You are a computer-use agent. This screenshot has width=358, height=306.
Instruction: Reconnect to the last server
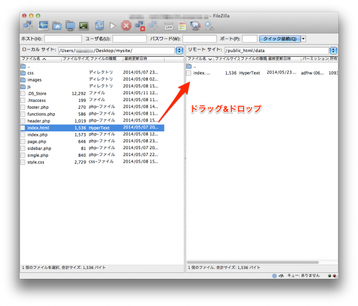pyautogui.click(x=153, y=25)
